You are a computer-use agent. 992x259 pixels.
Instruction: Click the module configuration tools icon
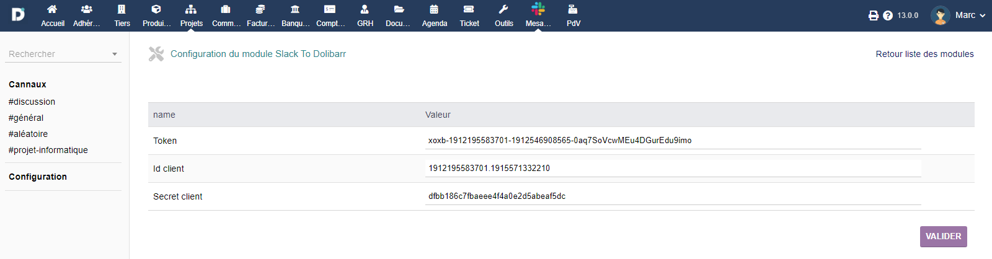(x=156, y=54)
